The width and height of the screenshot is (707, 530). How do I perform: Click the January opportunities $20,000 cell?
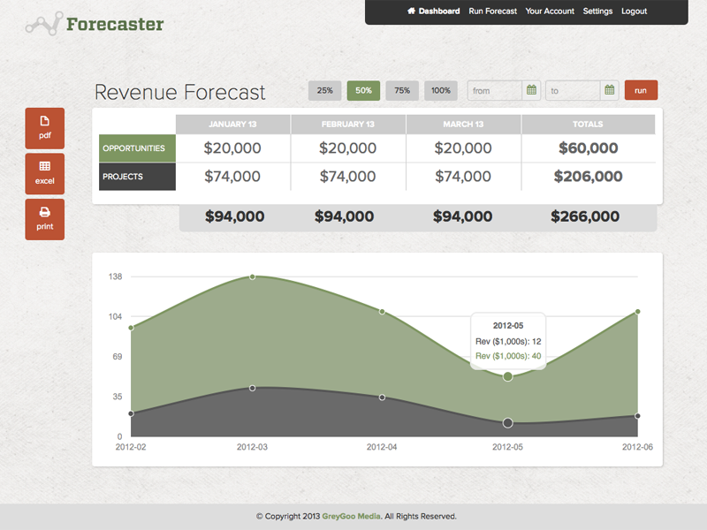click(232, 148)
